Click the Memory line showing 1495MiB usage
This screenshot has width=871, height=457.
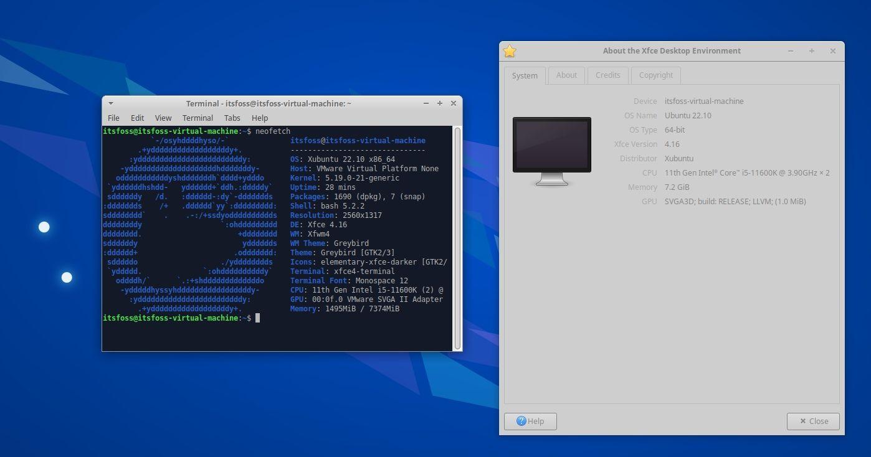(x=345, y=308)
